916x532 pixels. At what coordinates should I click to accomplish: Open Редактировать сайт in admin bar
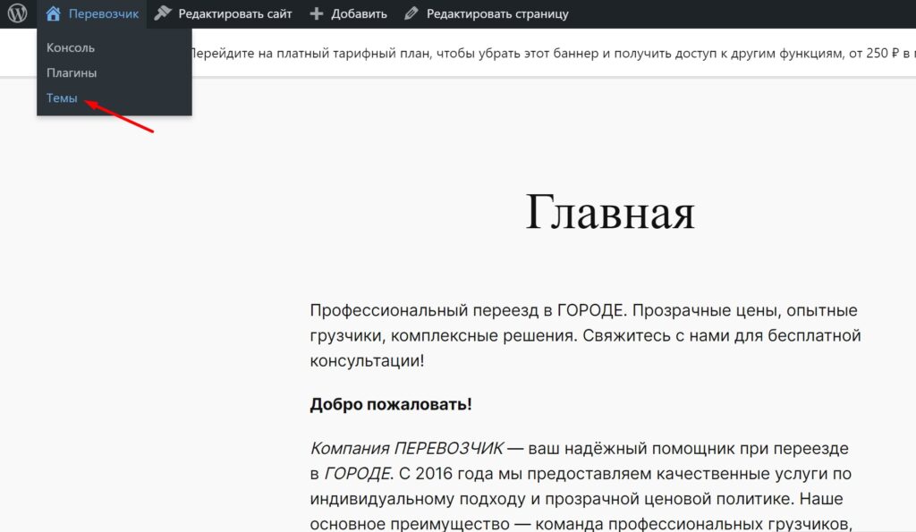click(223, 13)
